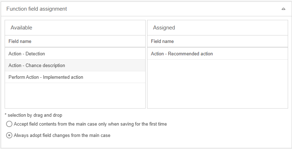Viewport: 292px width, 149px height.
Task: Select the Action - Recommended action field
Action: (x=182, y=54)
